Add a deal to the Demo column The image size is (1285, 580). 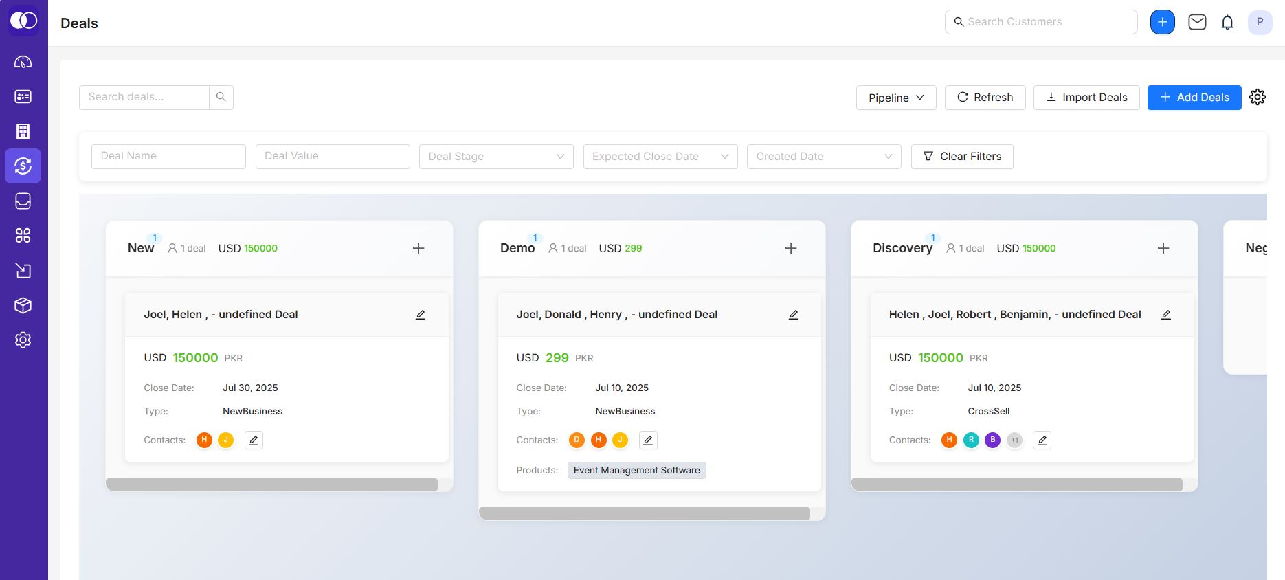tap(791, 248)
